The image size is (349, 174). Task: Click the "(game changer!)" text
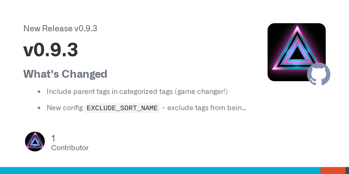[201, 92]
